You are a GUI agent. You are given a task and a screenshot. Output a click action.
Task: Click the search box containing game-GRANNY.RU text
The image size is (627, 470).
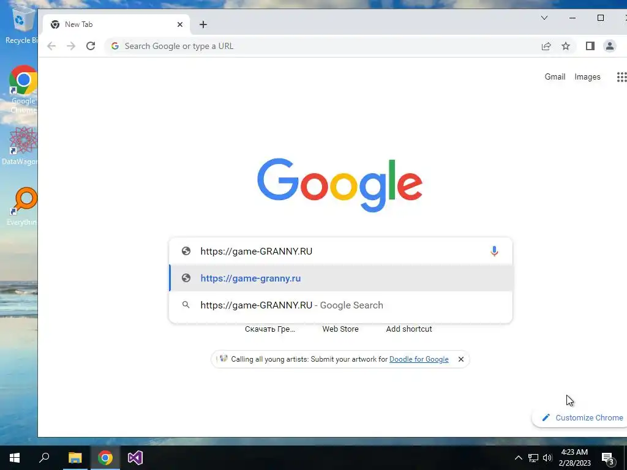[x=340, y=251]
